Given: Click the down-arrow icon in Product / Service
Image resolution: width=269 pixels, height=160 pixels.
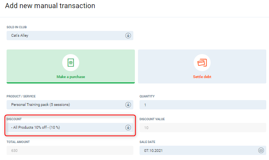Looking at the screenshot, I should click(x=128, y=105).
